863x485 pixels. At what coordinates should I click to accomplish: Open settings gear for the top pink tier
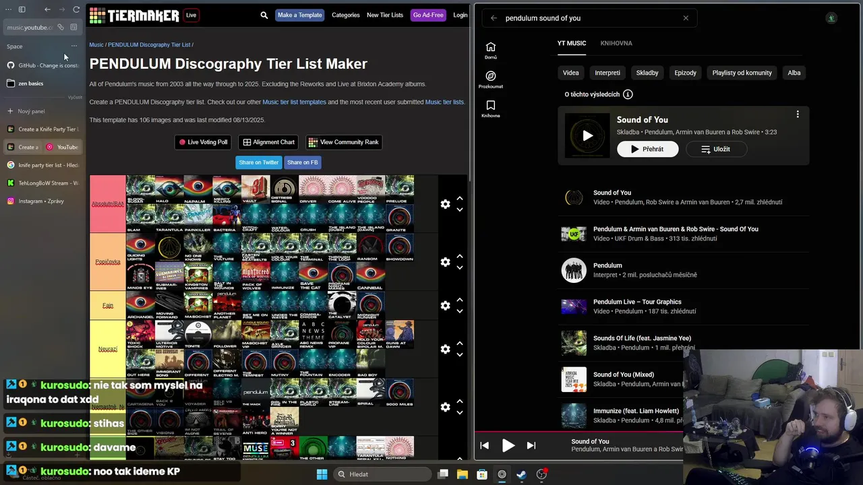coord(445,204)
